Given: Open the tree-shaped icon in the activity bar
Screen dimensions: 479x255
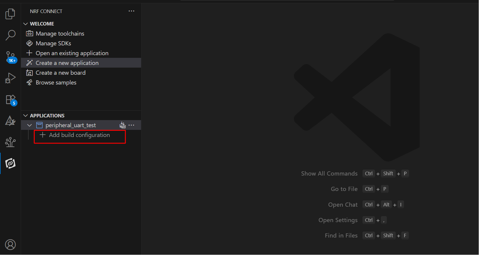Looking at the screenshot, I should (10, 142).
